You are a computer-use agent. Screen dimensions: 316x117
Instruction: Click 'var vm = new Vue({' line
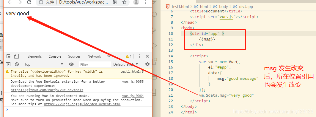219,61
